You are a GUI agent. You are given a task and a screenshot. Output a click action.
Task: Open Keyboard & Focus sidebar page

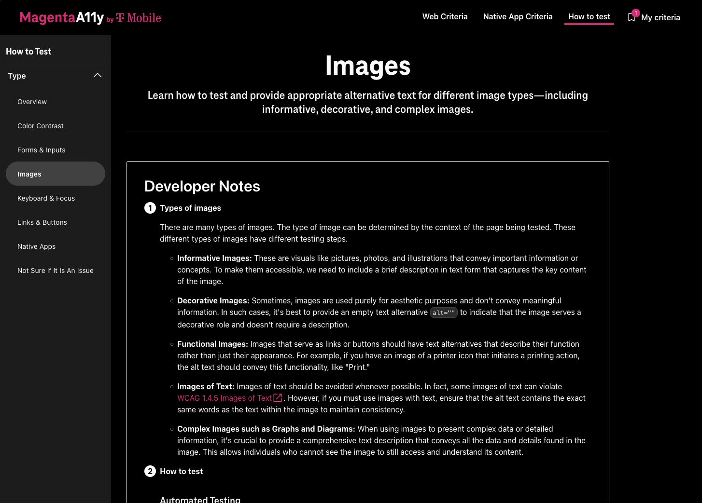(x=56, y=198)
